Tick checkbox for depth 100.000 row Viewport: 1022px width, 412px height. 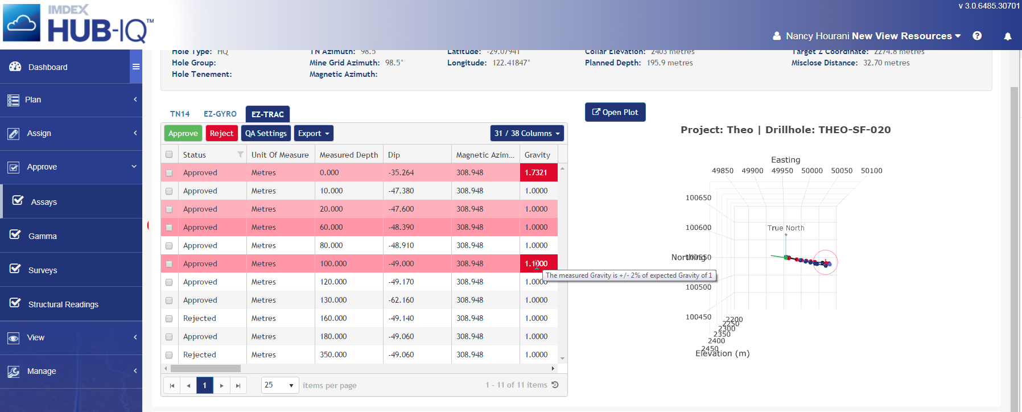pyautogui.click(x=169, y=264)
